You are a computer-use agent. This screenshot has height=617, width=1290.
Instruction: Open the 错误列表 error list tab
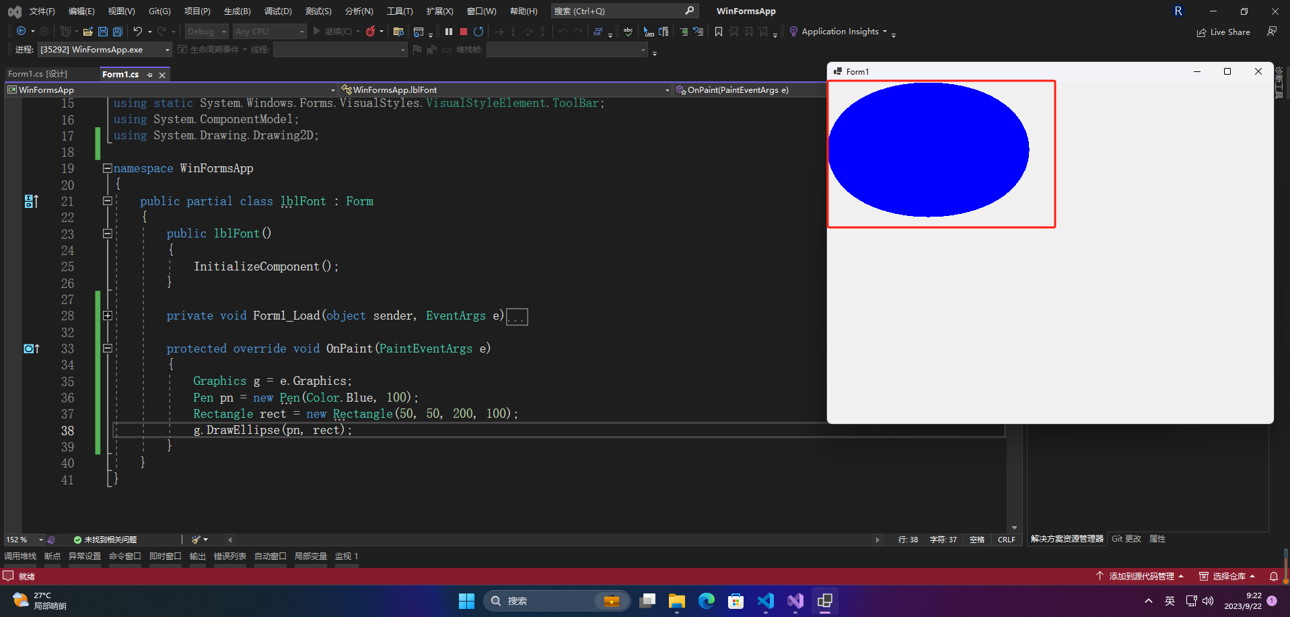coord(230,556)
